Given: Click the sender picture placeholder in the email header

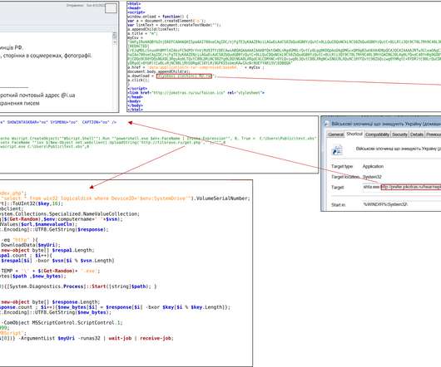Looking at the screenshot, I should point(111,8).
